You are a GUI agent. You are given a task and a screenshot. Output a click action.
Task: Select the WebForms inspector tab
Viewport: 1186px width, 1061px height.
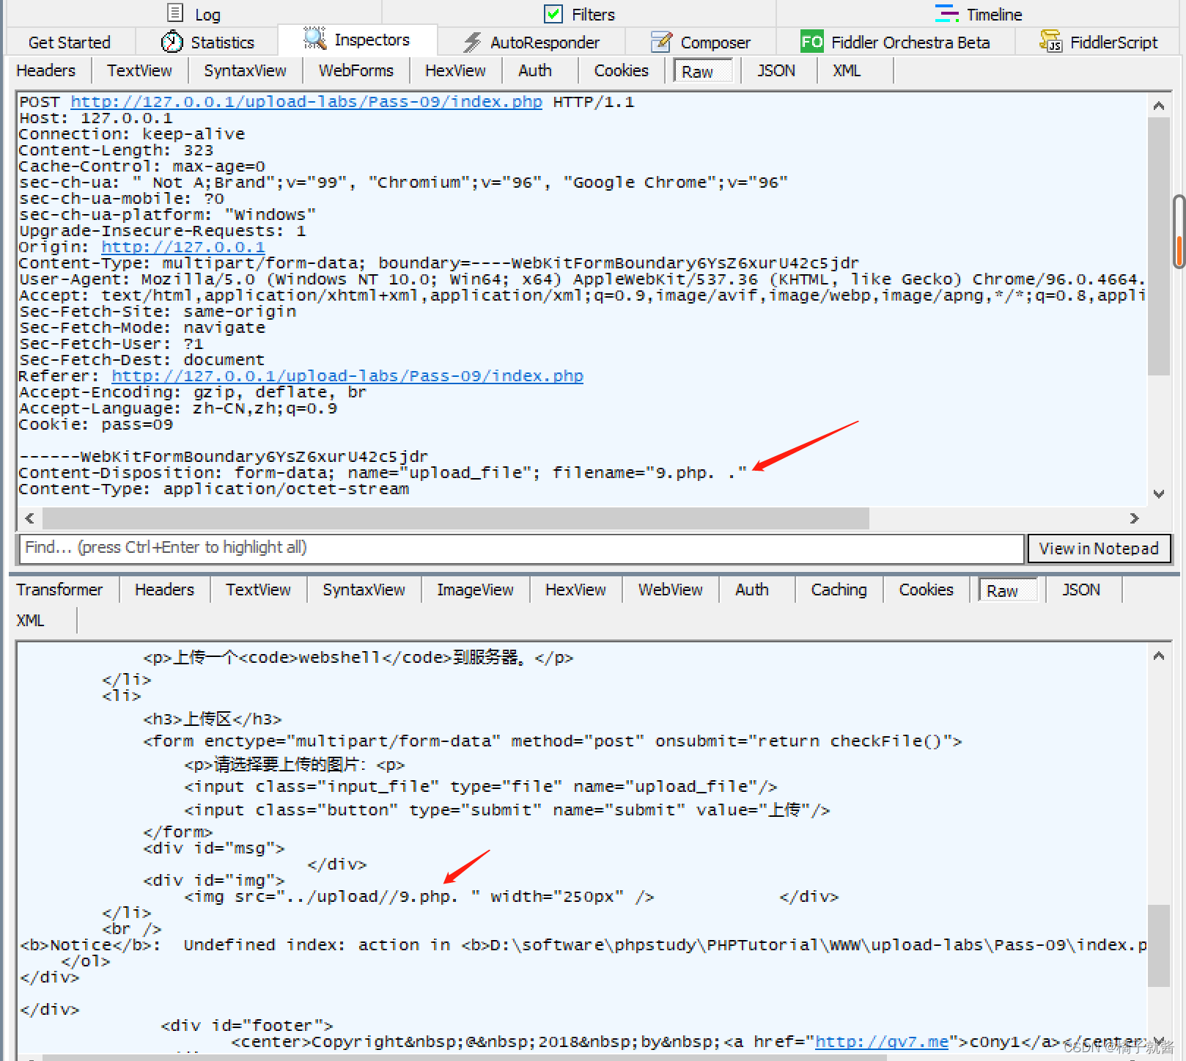click(356, 70)
